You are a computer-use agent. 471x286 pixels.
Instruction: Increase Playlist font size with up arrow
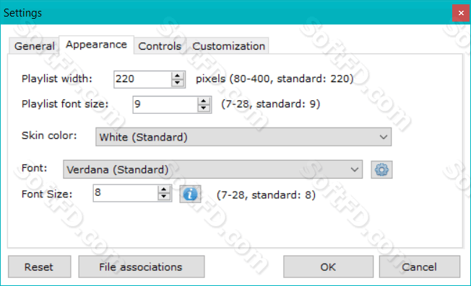[x=204, y=101]
